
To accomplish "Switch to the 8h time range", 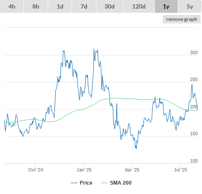I will (36, 6).
